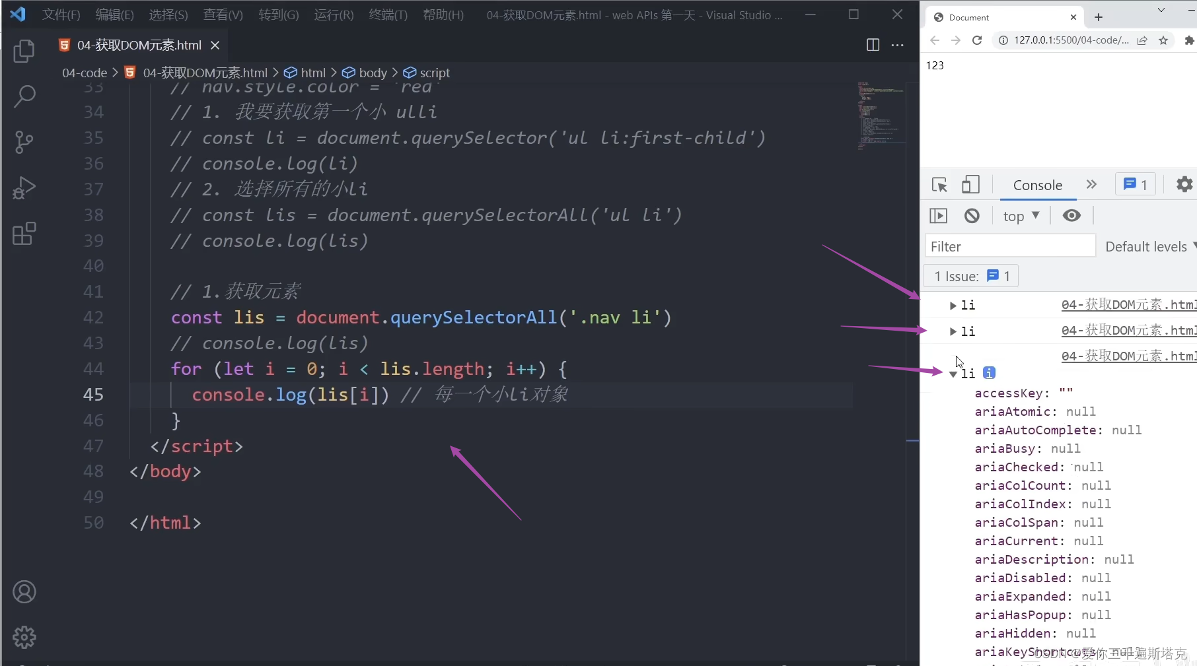The height and width of the screenshot is (666, 1197).
Task: Open the 转到(G) menu
Action: 278,15
